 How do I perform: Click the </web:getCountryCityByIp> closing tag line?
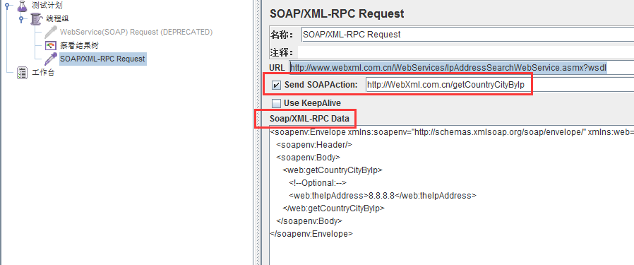tap(333, 208)
